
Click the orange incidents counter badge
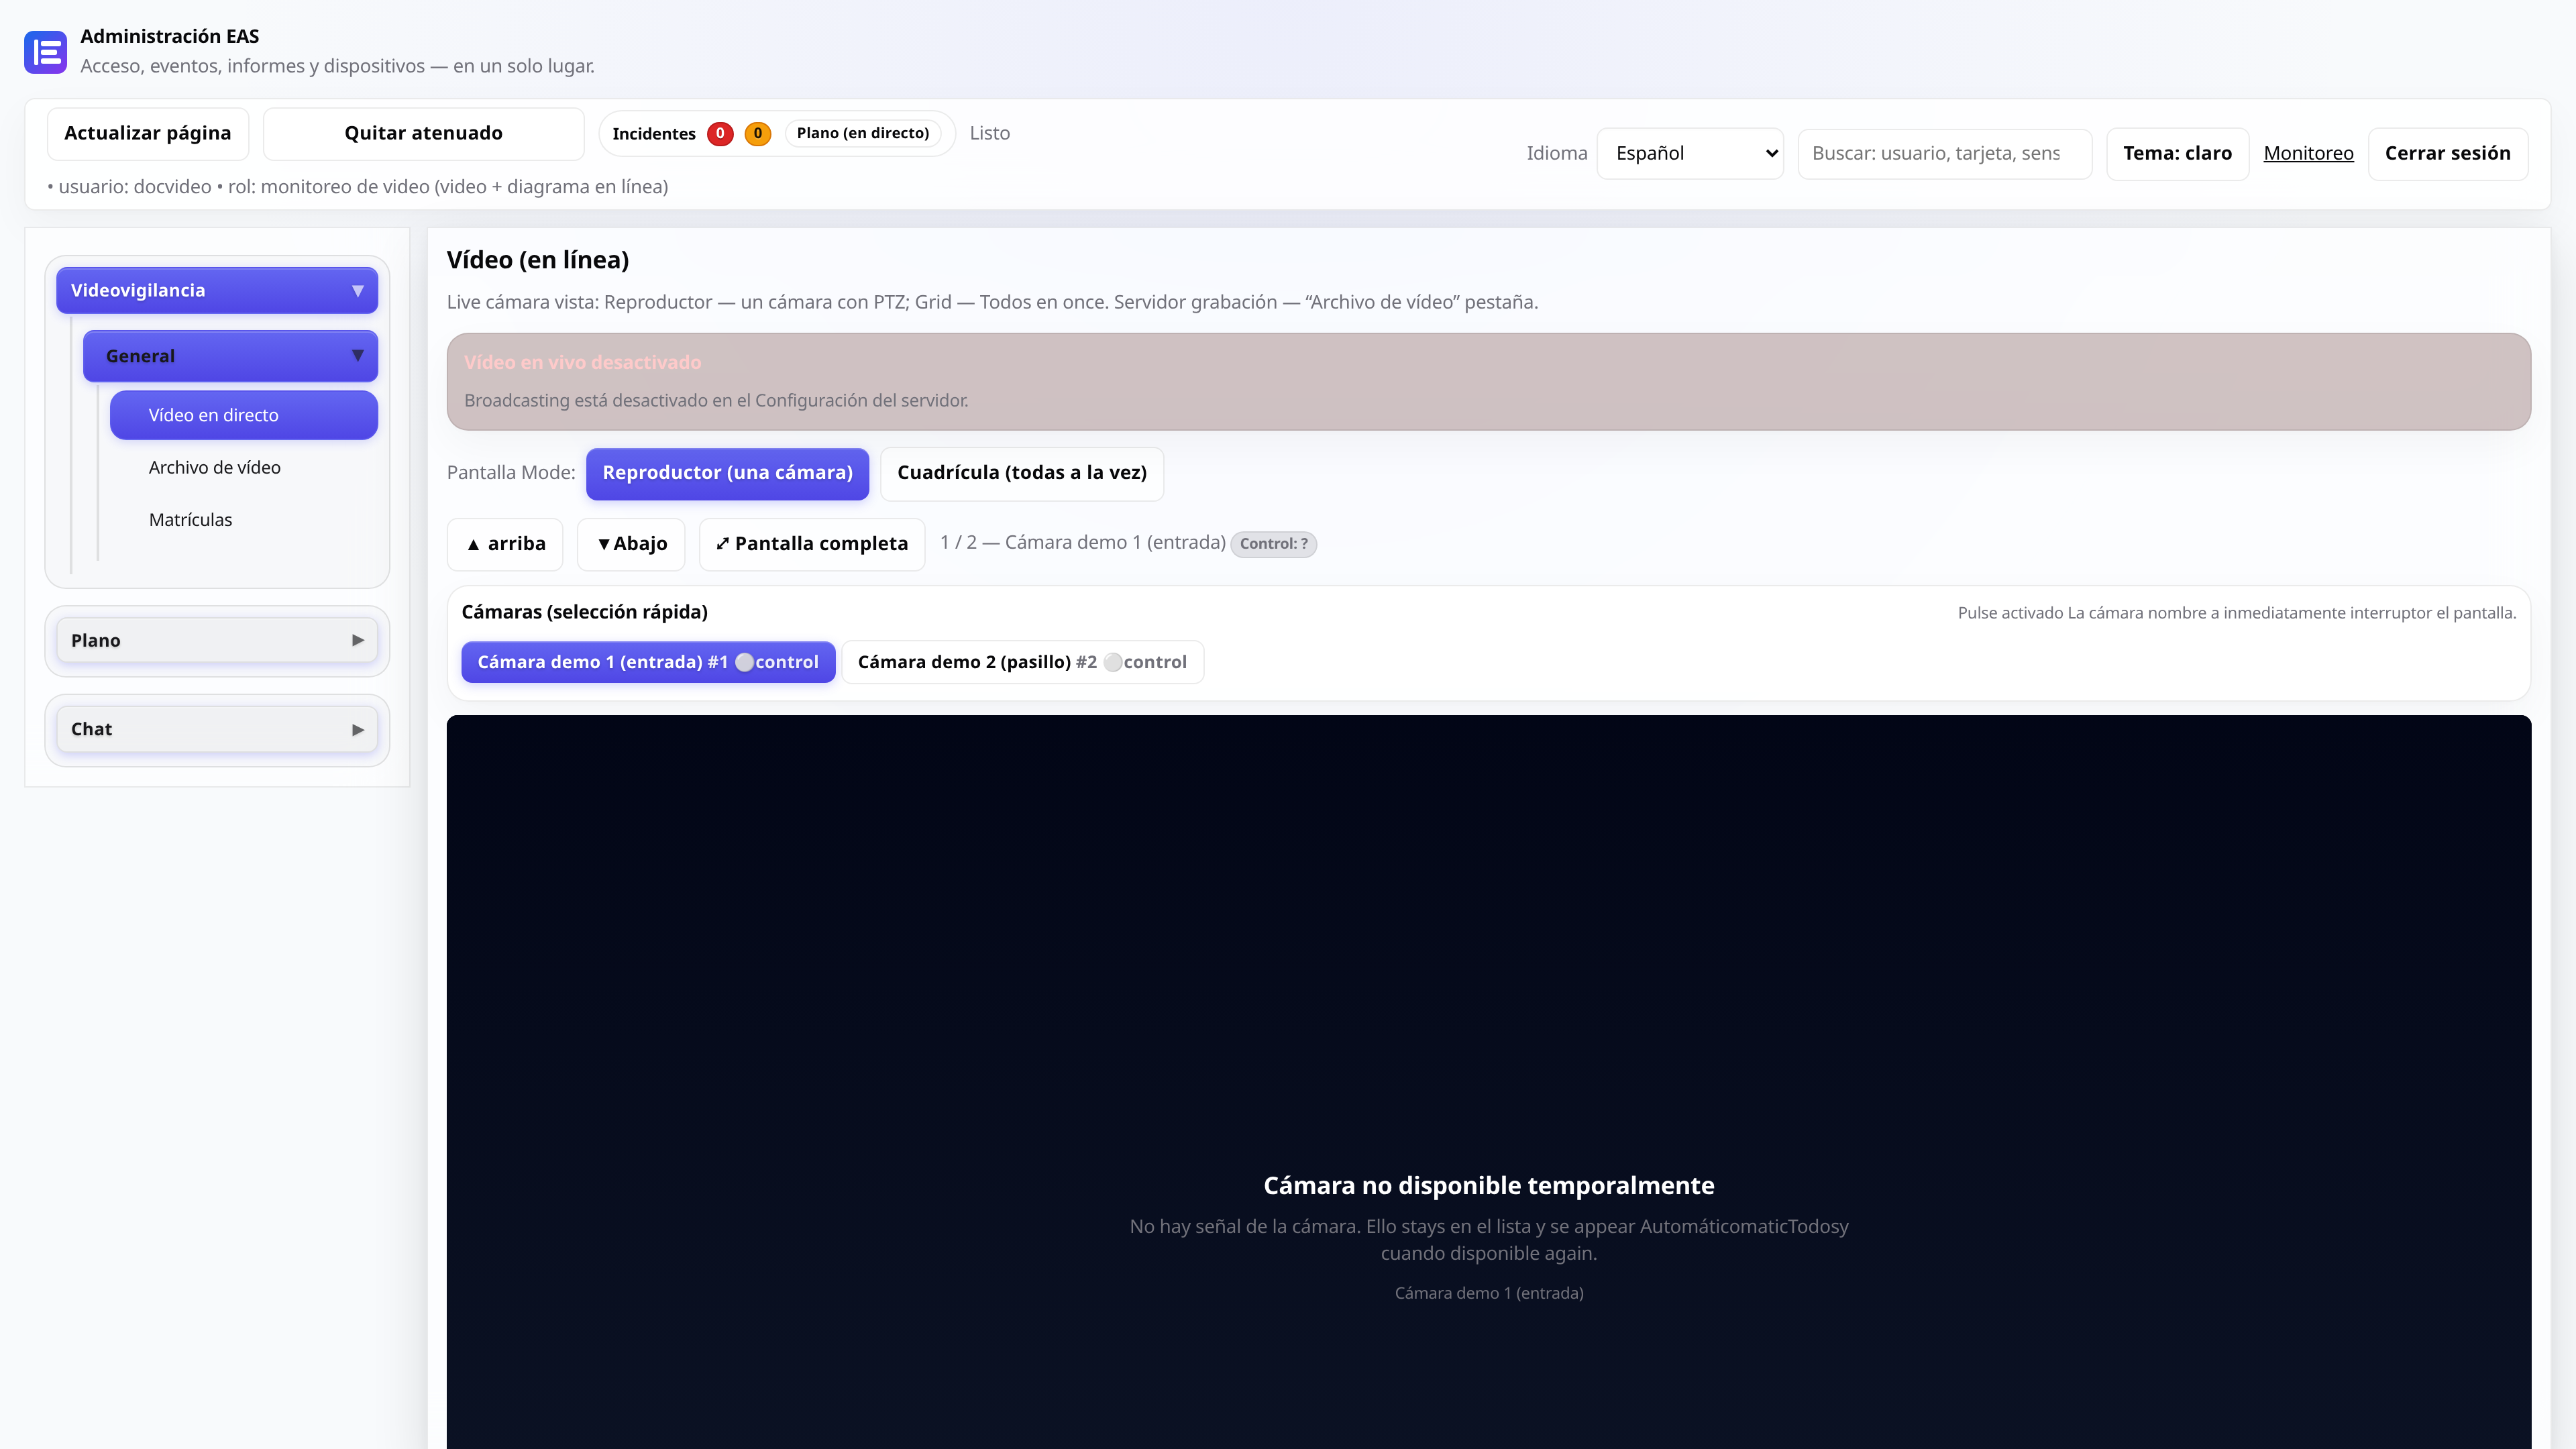pyautogui.click(x=758, y=133)
